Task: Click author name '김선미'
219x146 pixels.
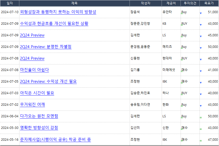Action: pyautogui.click(x=135, y=128)
